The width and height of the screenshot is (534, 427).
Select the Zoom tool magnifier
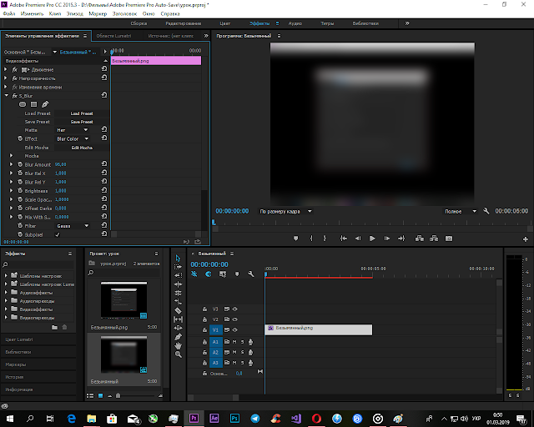(178, 354)
